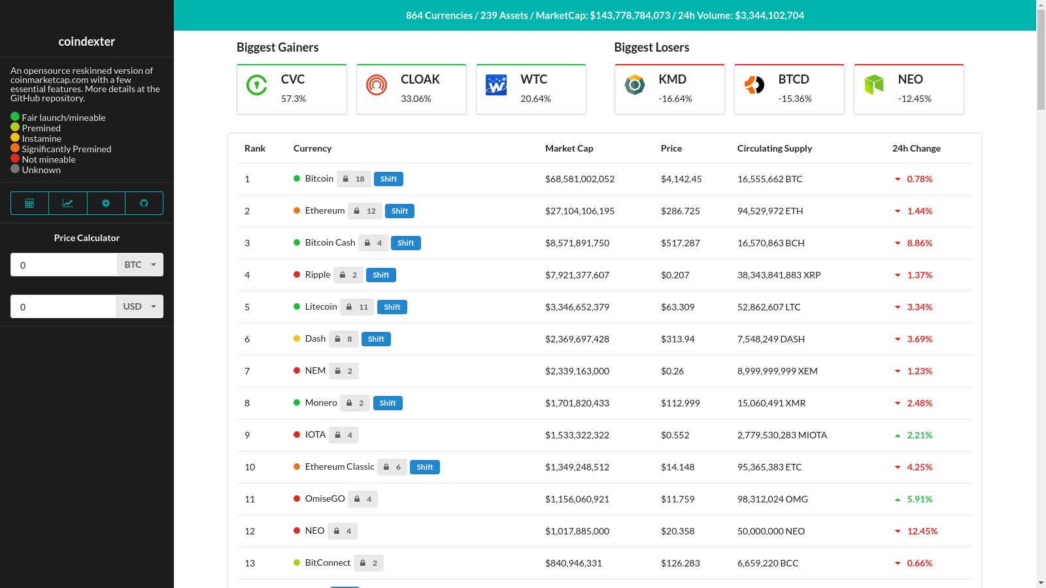Click the KMD -16.64% loser card
Image resolution: width=1046 pixels, height=588 pixels.
coord(669,90)
